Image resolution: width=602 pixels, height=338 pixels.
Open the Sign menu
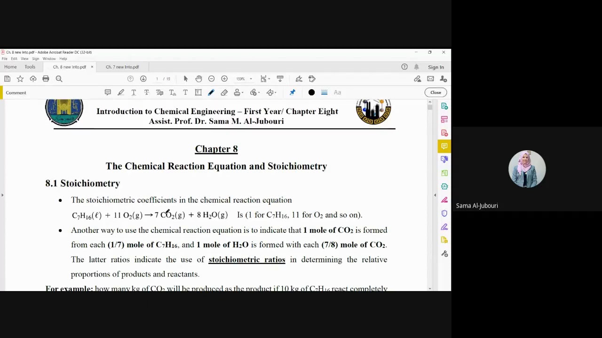pyautogui.click(x=35, y=59)
